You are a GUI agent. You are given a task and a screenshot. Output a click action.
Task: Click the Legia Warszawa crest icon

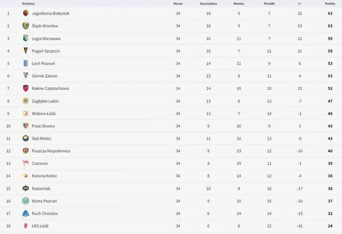[x=25, y=38]
